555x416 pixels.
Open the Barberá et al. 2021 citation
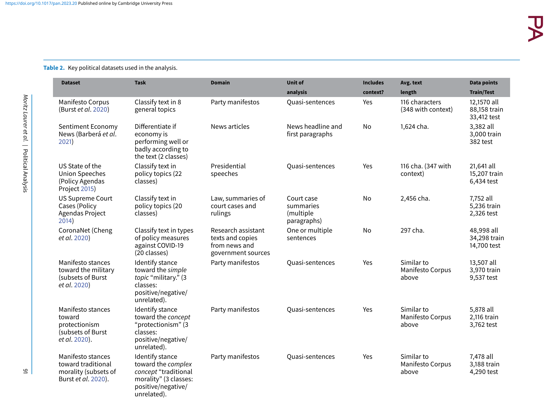[65, 142]
